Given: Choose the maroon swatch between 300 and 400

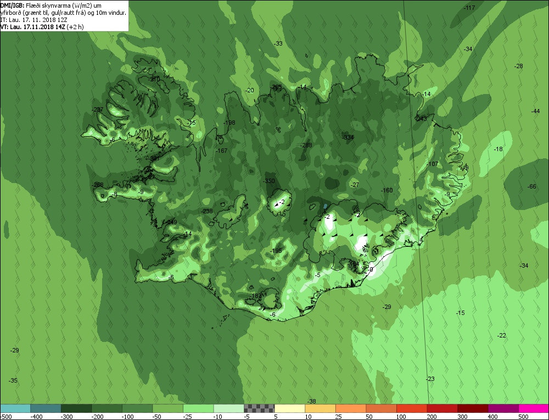Looking at the screenshot, I should pyautogui.click(x=472, y=408).
